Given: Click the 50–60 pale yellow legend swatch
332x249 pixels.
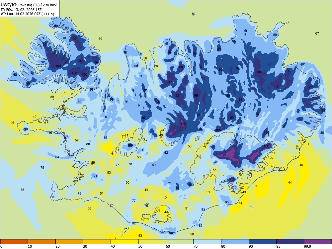Looking at the screenshot, I should coord(152,242).
